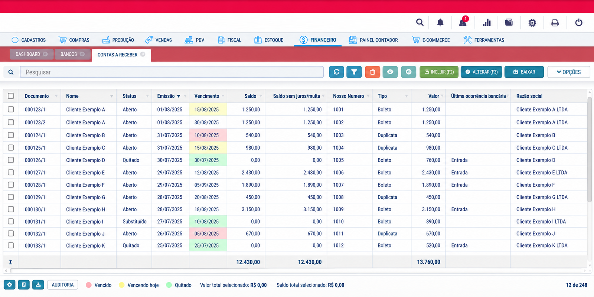Select the checkbox for 000130/1
Image resolution: width=594 pixels, height=297 pixels.
tap(11, 209)
